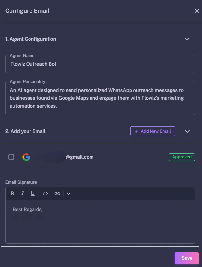Open the extra formatting options chevron
Viewport: 202px width, 267px height.
coord(69,193)
